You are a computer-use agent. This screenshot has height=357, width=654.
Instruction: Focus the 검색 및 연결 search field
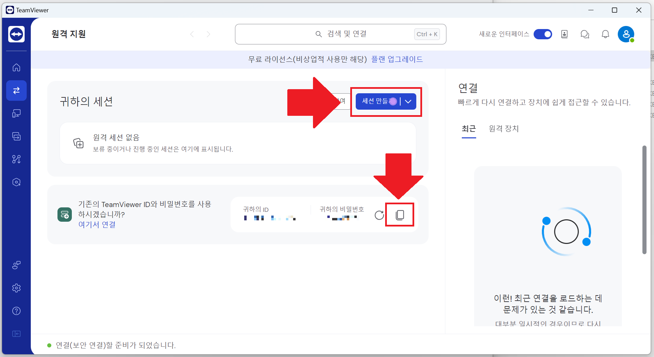(x=341, y=34)
